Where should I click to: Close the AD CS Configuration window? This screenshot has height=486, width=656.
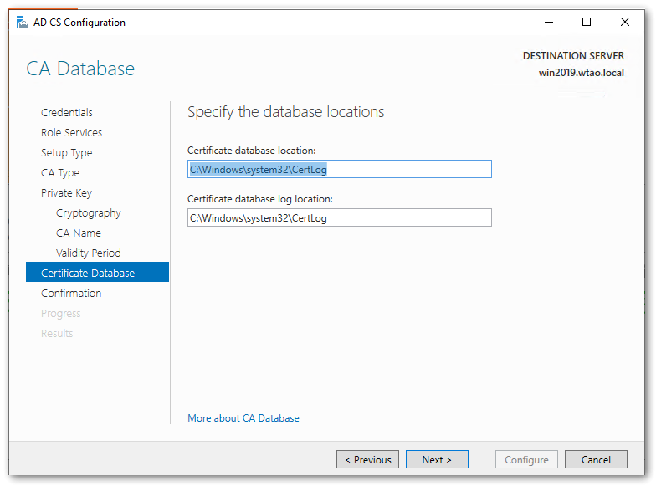pyautogui.click(x=625, y=22)
